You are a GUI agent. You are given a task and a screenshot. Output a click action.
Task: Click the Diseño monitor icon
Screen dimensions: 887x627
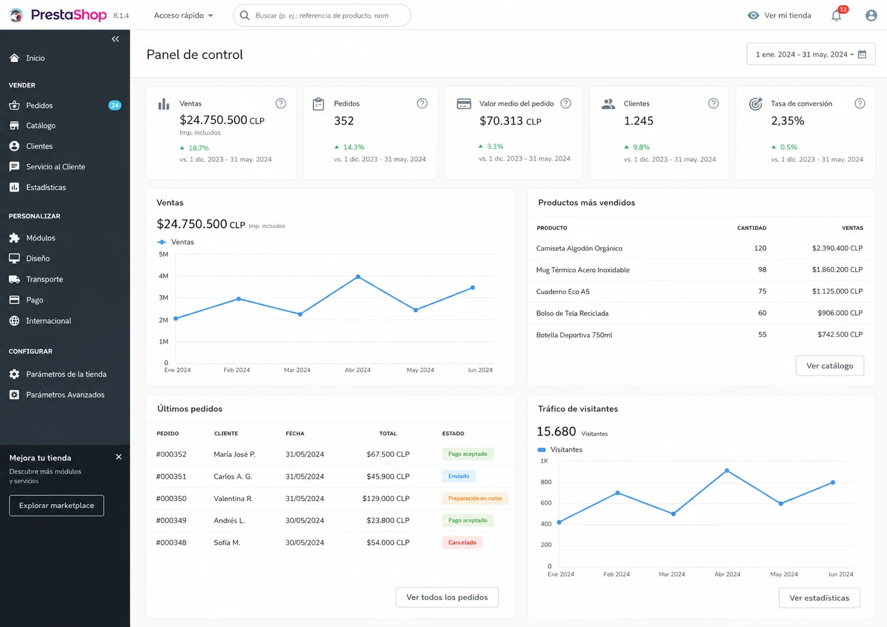point(14,259)
